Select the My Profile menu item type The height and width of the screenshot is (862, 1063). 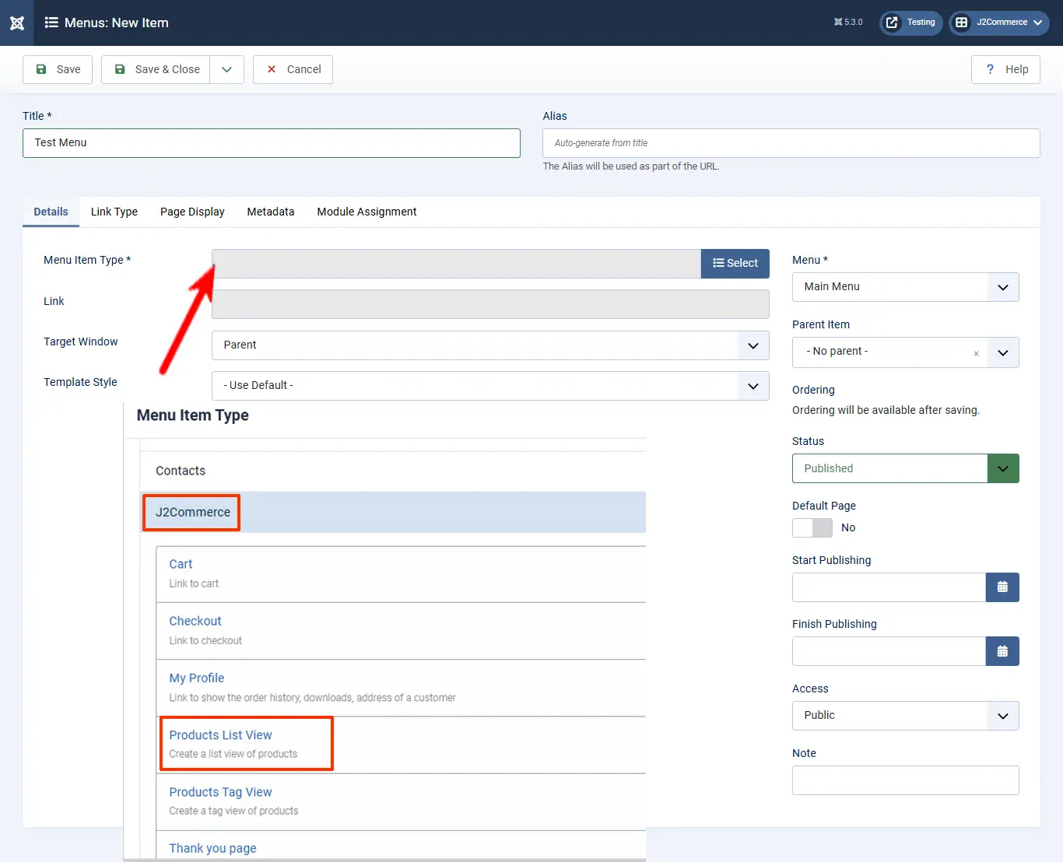[x=401, y=688]
